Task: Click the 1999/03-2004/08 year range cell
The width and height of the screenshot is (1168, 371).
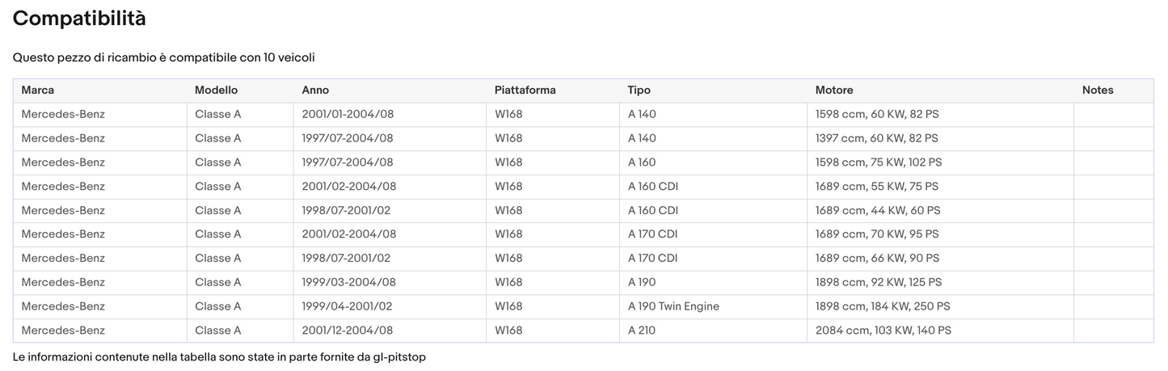Action: click(348, 282)
